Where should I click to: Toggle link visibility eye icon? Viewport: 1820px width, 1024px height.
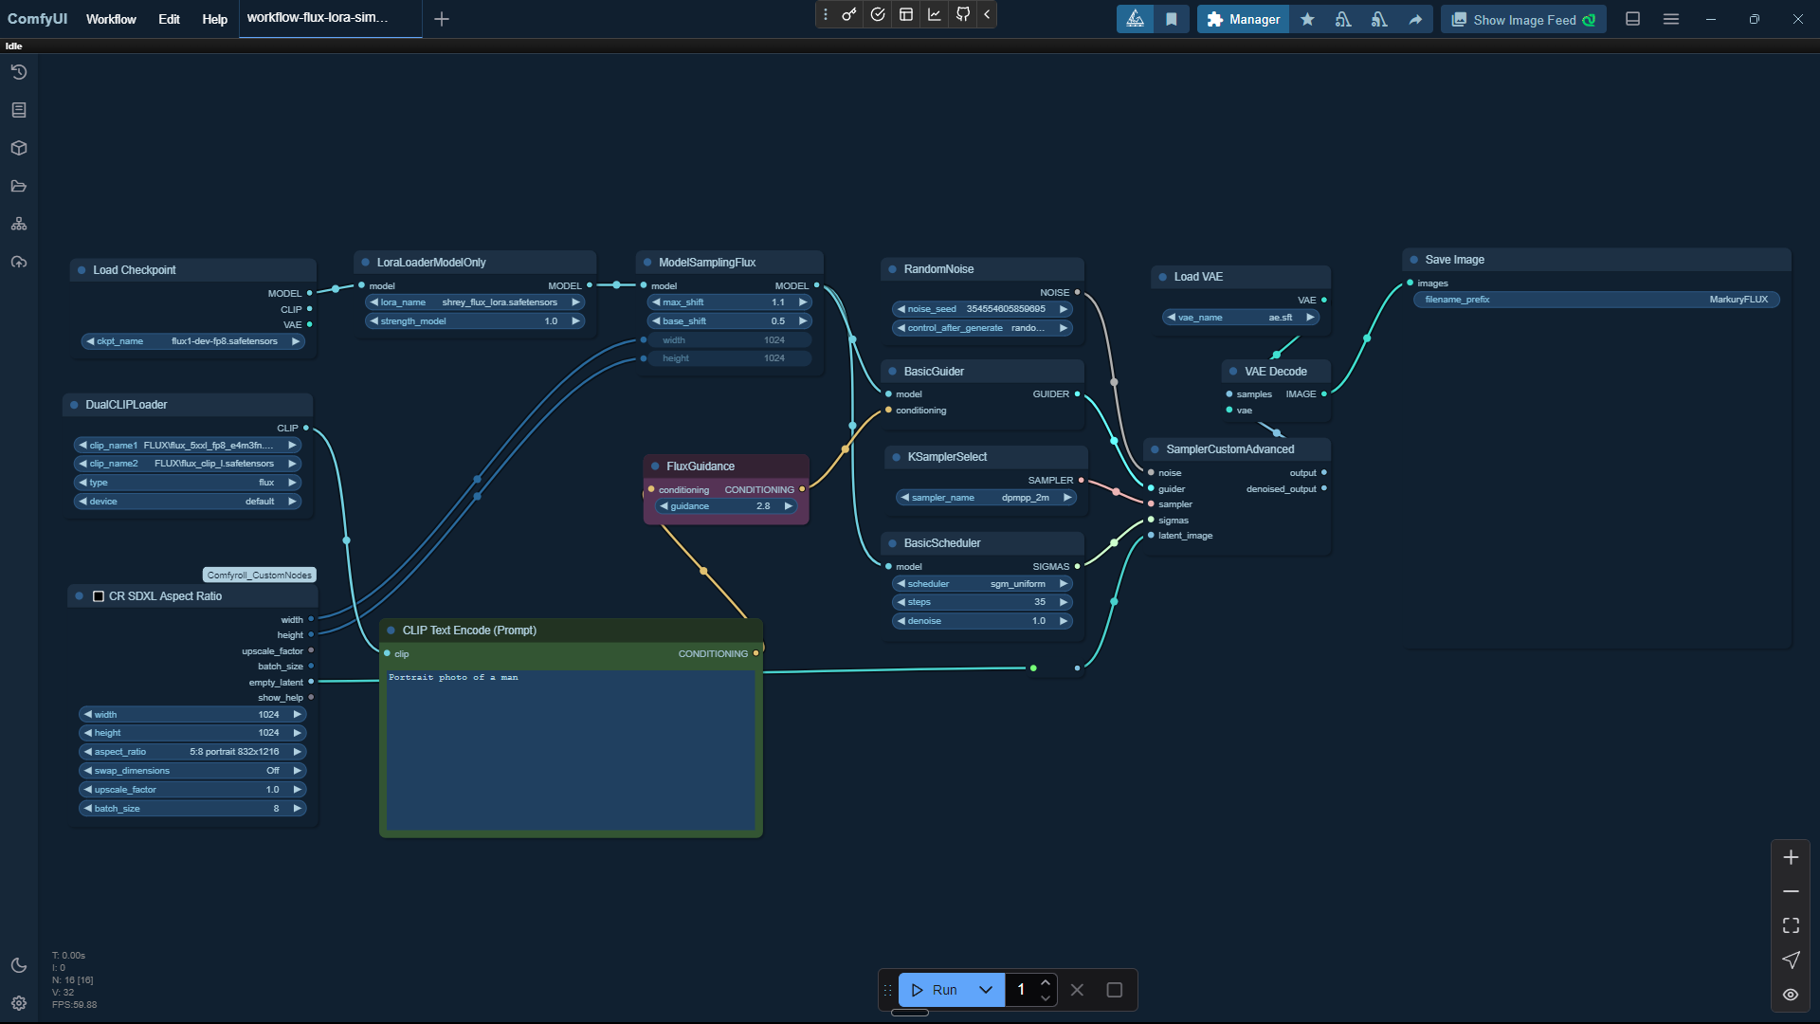click(x=1791, y=995)
